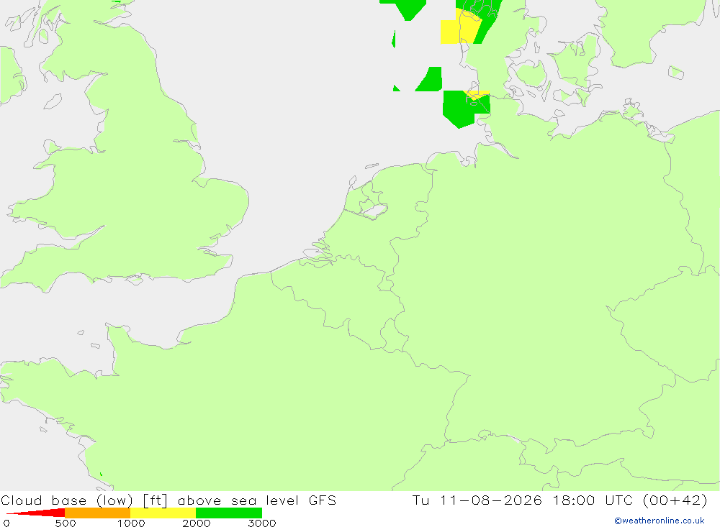This screenshot has height=527, width=720.
Task: Click the legend value 500
Action: click(66, 523)
